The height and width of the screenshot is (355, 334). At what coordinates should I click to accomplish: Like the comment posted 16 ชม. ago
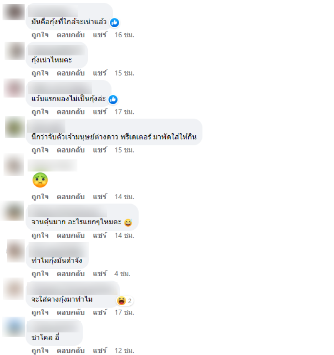(x=40, y=35)
